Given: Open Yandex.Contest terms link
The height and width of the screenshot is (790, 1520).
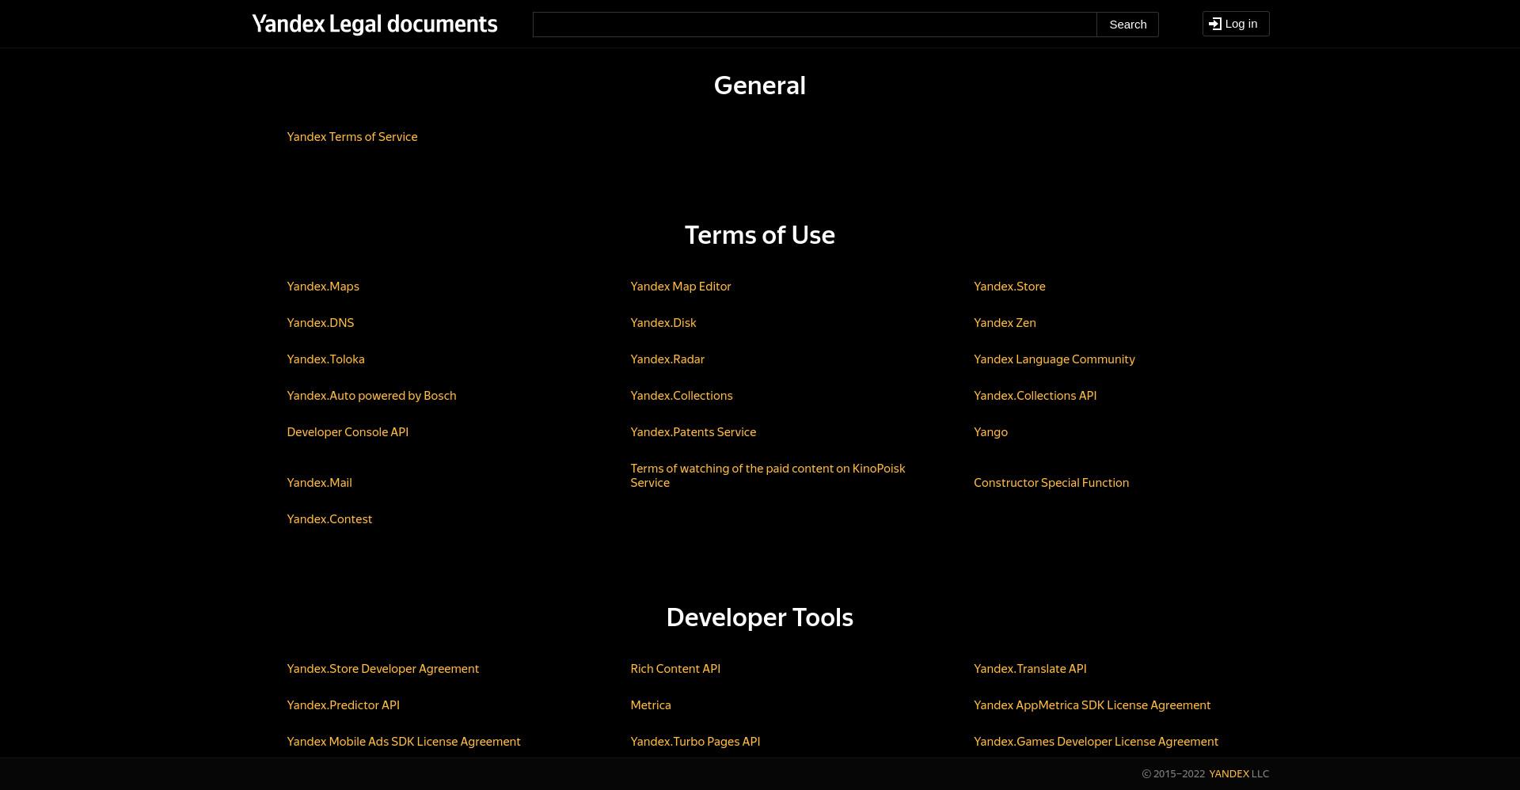Looking at the screenshot, I should pos(329,519).
